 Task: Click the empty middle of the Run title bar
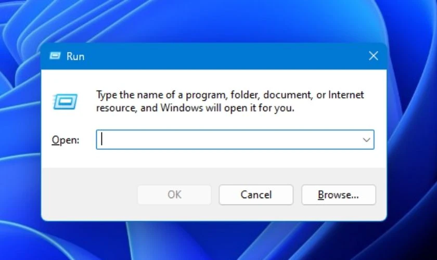[x=219, y=56]
